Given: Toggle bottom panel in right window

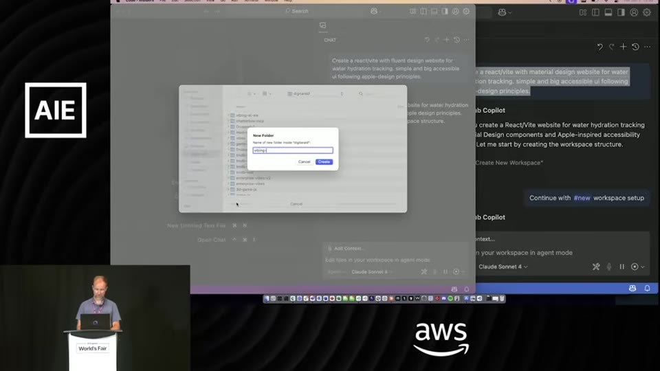Looking at the screenshot, I should pos(608,12).
